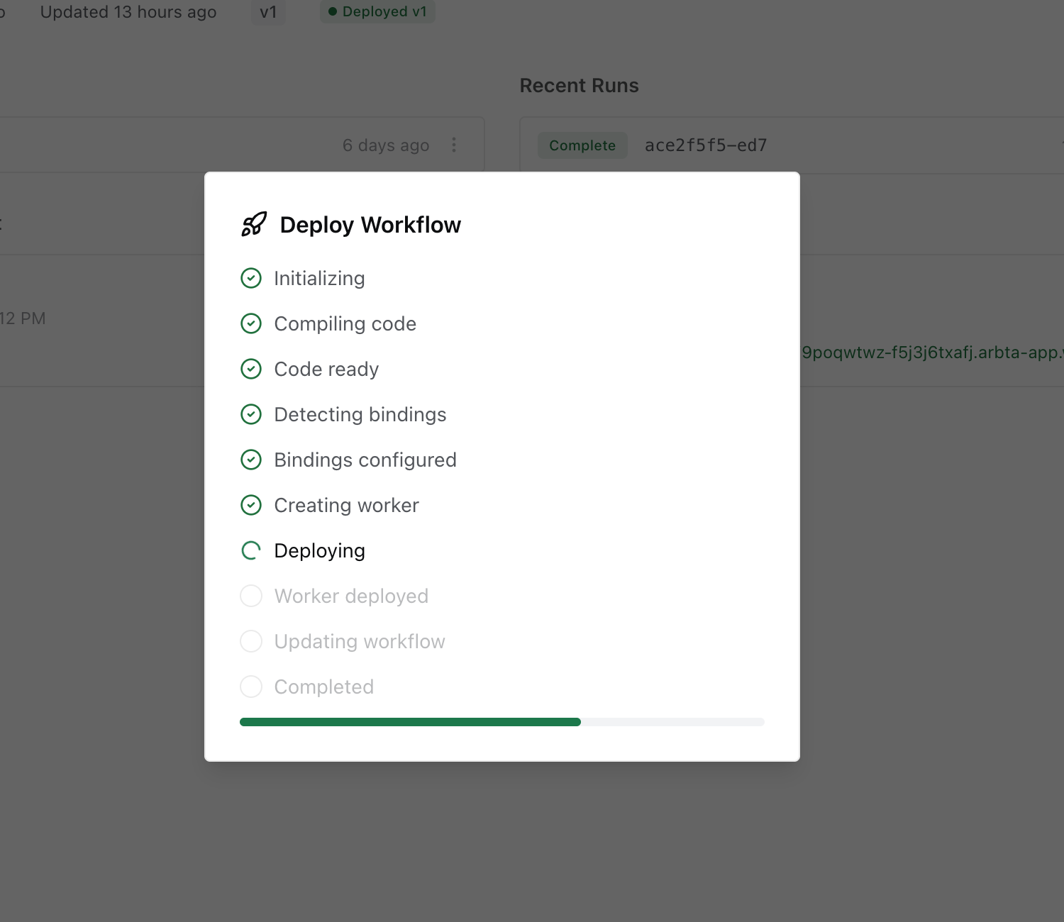This screenshot has width=1064, height=922.
Task: Click the Detecting bindings step text
Action: point(360,415)
